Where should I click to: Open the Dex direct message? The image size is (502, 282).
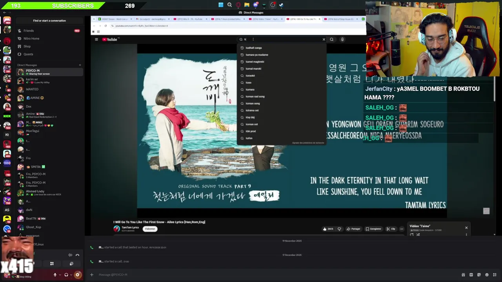click(x=49, y=106)
